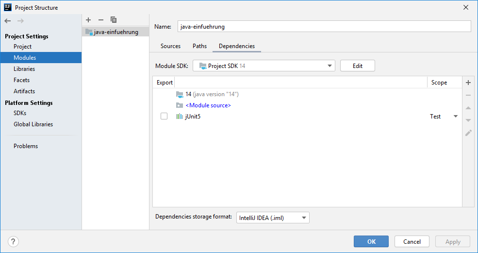Image resolution: width=478 pixels, height=253 pixels.
Task: Open help with the question mark icon
Action: (x=14, y=241)
